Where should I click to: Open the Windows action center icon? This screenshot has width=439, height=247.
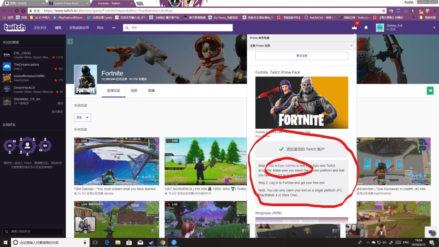[432, 243]
